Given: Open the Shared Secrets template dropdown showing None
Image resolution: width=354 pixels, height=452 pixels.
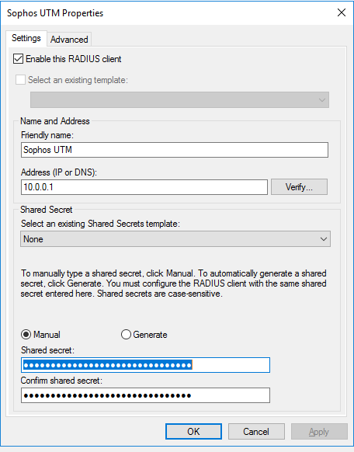Looking at the screenshot, I should [x=175, y=239].
